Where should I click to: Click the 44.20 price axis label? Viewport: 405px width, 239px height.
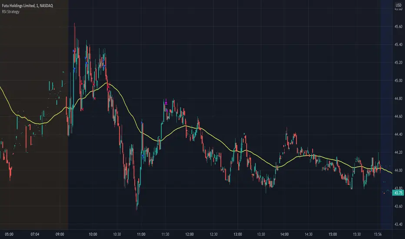coord(398,152)
